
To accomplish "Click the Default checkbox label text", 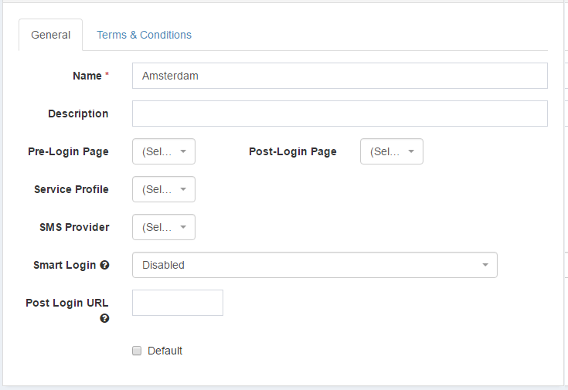I will pyautogui.click(x=165, y=351).
